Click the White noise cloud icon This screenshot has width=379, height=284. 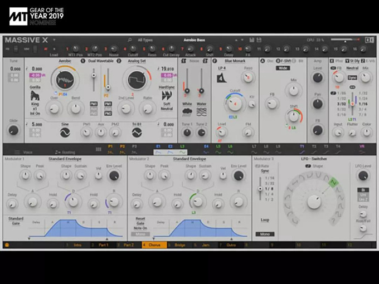pyautogui.click(x=187, y=112)
